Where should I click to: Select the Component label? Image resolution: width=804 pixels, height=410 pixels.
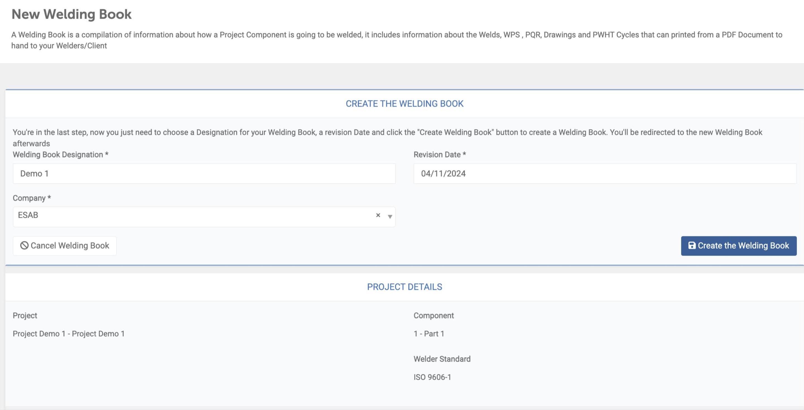434,316
